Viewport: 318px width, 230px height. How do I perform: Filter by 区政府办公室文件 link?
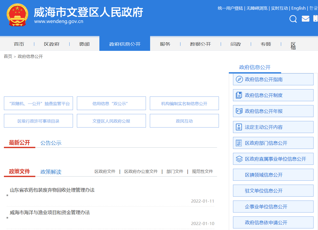(141, 171)
